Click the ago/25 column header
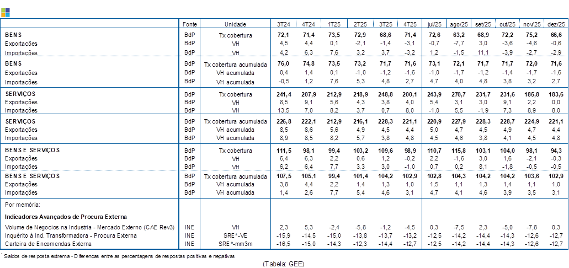Viewport: 569px width, 268px height. click(459, 24)
